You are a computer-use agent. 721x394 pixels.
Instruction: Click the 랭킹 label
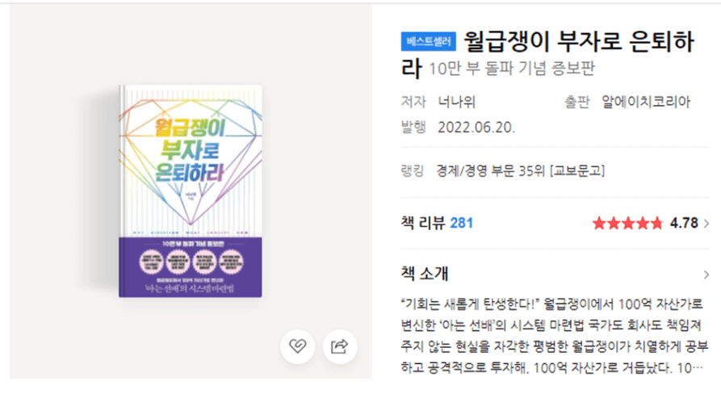(x=413, y=171)
